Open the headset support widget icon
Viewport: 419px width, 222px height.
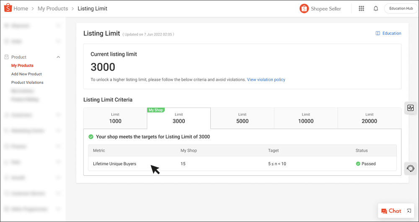410,168
